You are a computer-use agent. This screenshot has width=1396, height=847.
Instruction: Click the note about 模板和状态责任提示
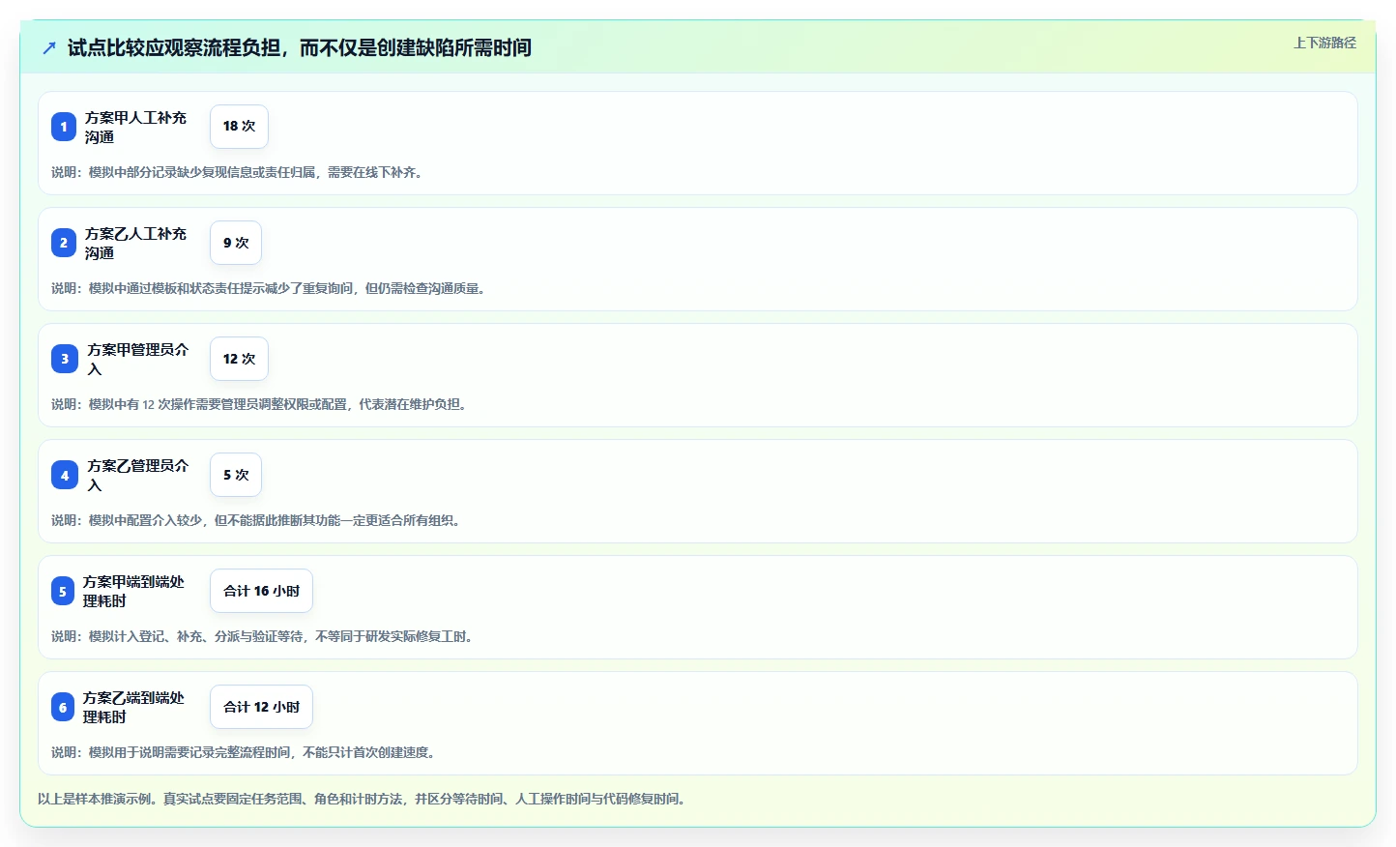pyautogui.click(x=269, y=288)
